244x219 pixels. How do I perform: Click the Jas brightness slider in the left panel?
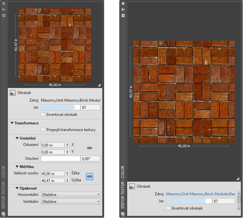pos(60,107)
